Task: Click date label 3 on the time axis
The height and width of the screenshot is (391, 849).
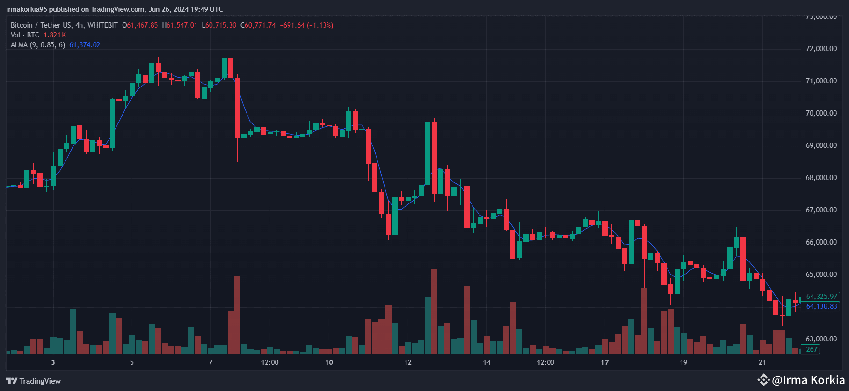Action: pyautogui.click(x=53, y=362)
